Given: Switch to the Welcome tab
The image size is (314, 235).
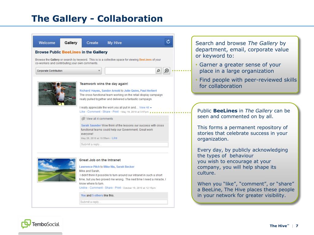Looking at the screenshot, I should click(47, 43).
